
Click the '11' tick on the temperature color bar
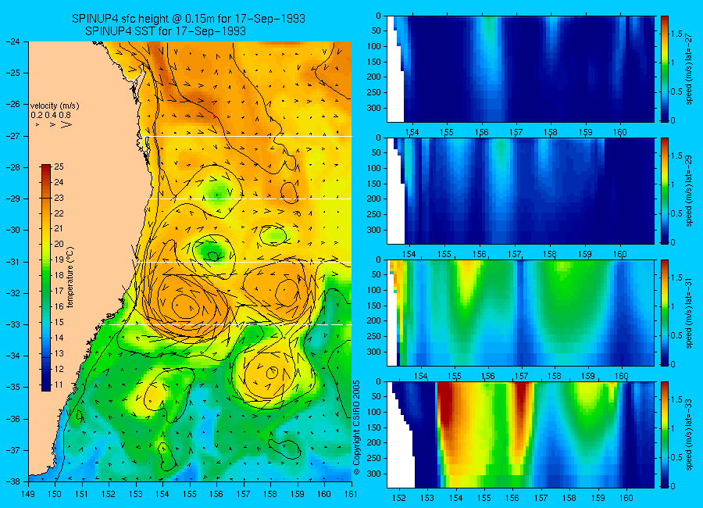(59, 385)
